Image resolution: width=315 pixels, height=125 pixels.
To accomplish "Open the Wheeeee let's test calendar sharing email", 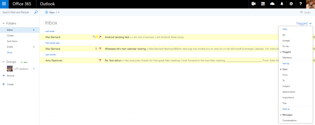I will tap(177, 49).
